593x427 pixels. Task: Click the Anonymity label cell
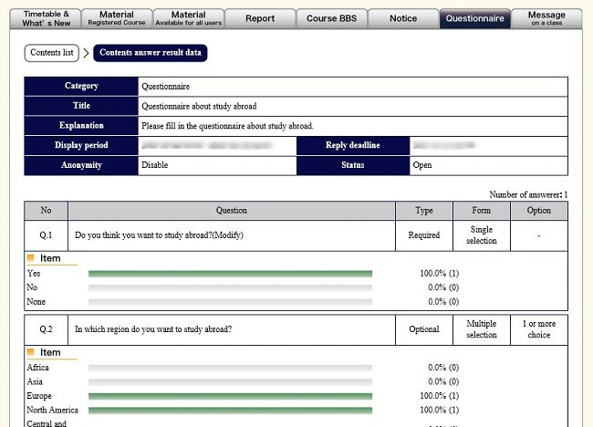[81, 165]
